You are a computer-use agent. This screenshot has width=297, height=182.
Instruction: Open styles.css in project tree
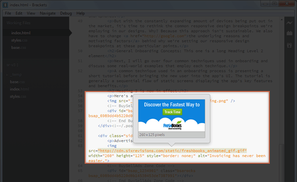pyautogui.click(x=18, y=96)
